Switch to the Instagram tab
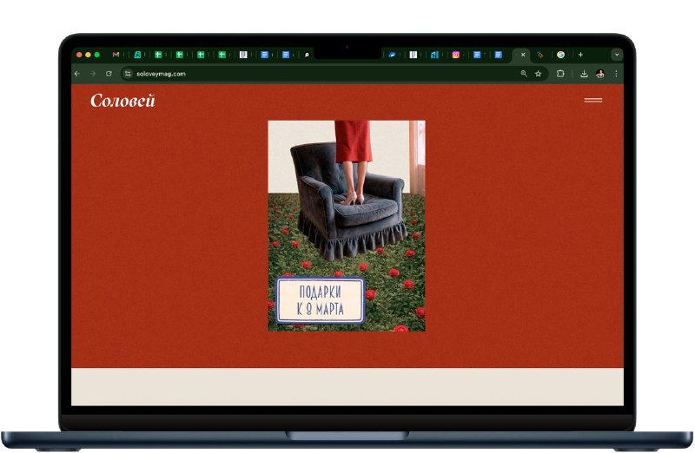The image size is (695, 453). pos(455,55)
